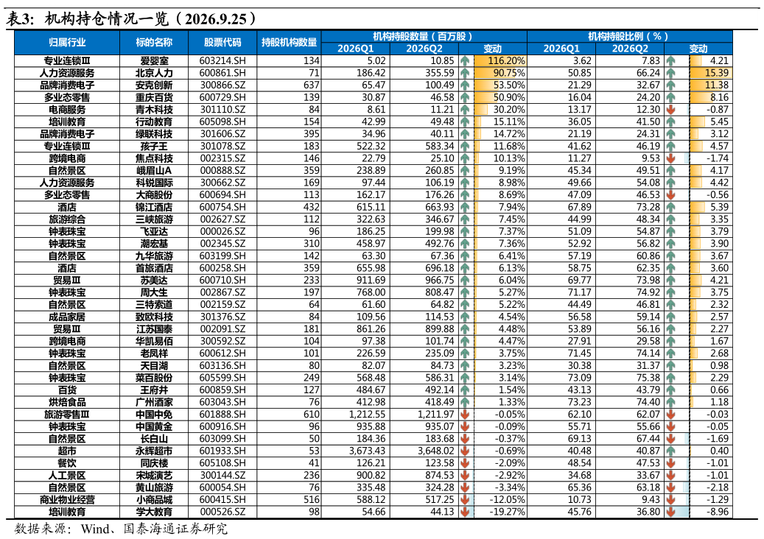The height and width of the screenshot is (539, 764).
Task: Select the 数据来源 source note
Action: coord(122,529)
